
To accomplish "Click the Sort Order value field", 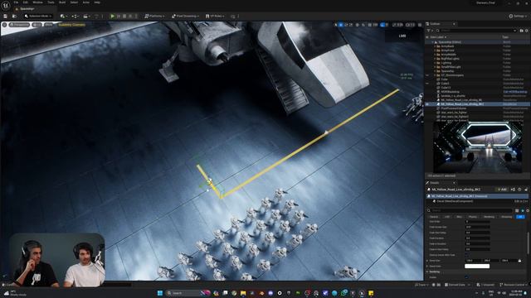I will click(478, 222).
